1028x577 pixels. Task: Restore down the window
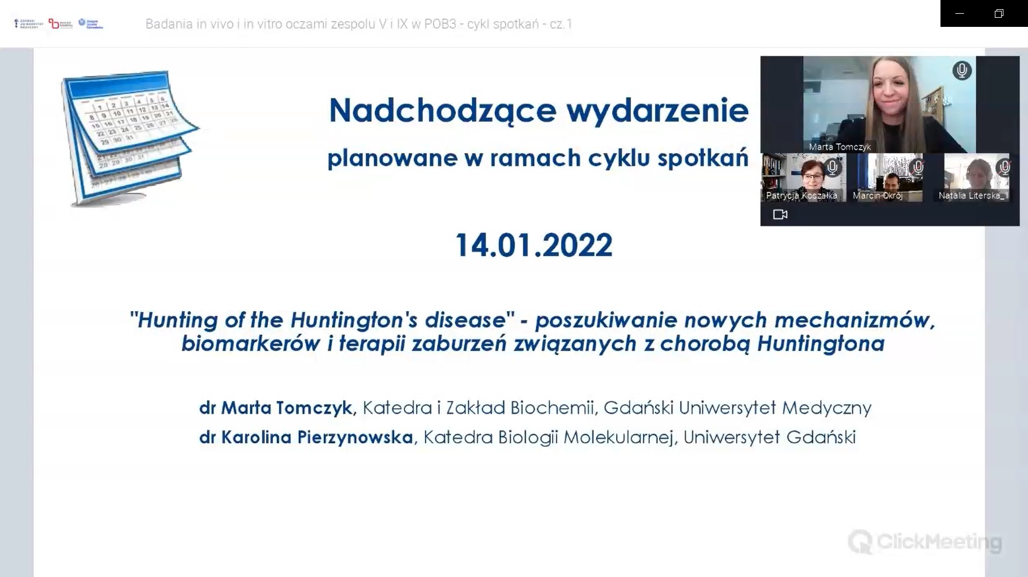click(x=999, y=13)
